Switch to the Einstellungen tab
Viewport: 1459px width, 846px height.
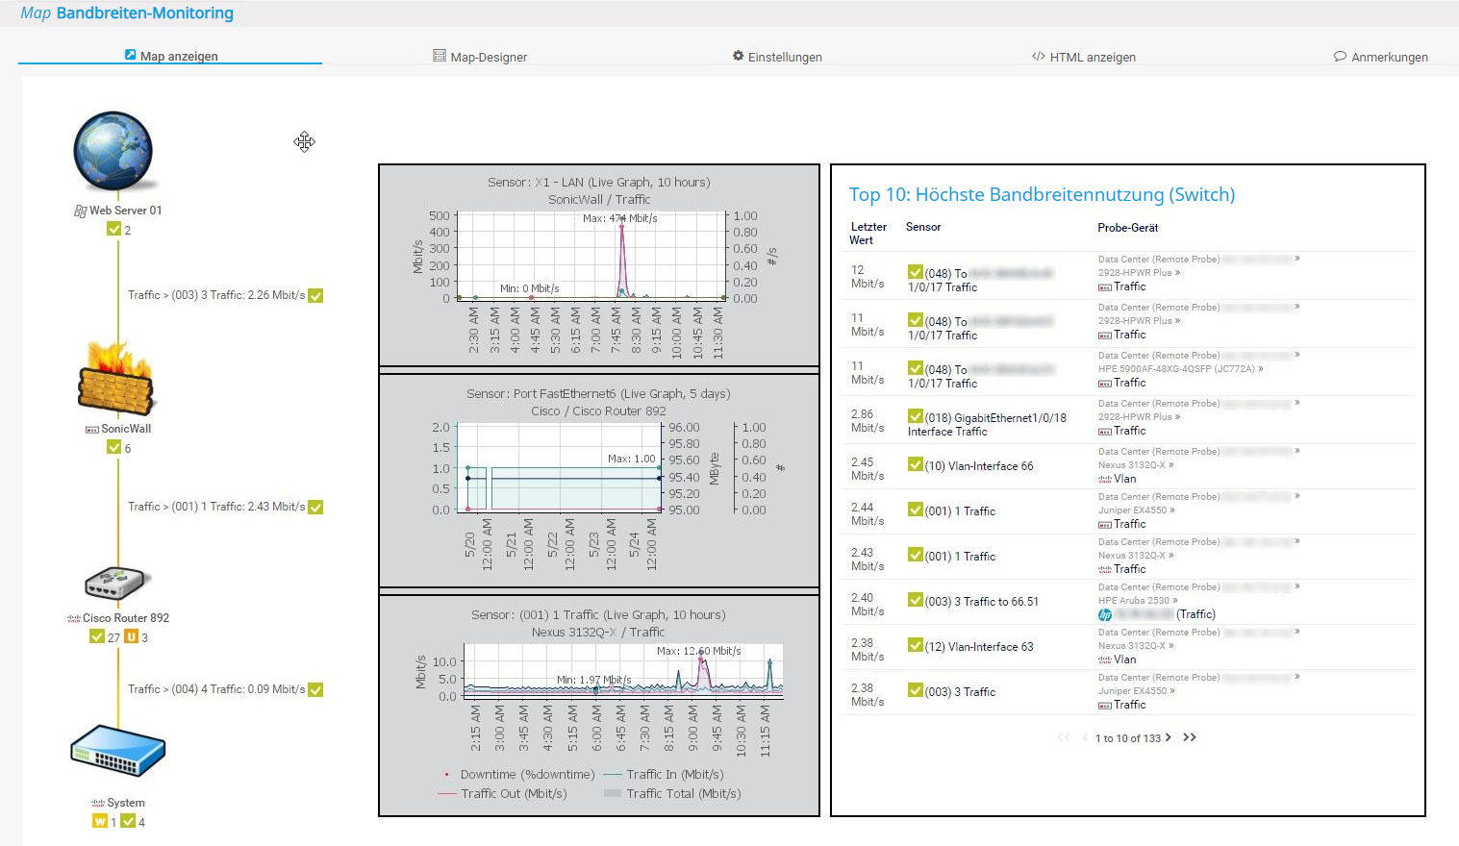pos(777,57)
